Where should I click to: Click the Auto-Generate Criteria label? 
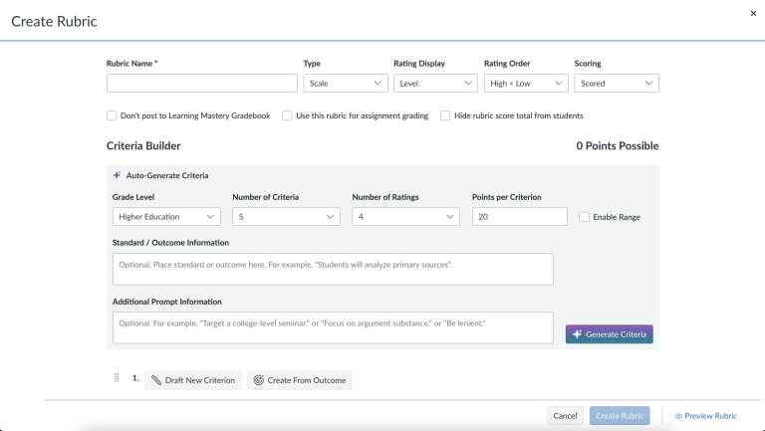167,175
